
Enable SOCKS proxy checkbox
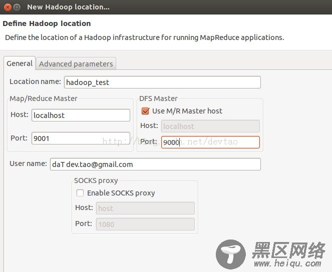(x=80, y=193)
